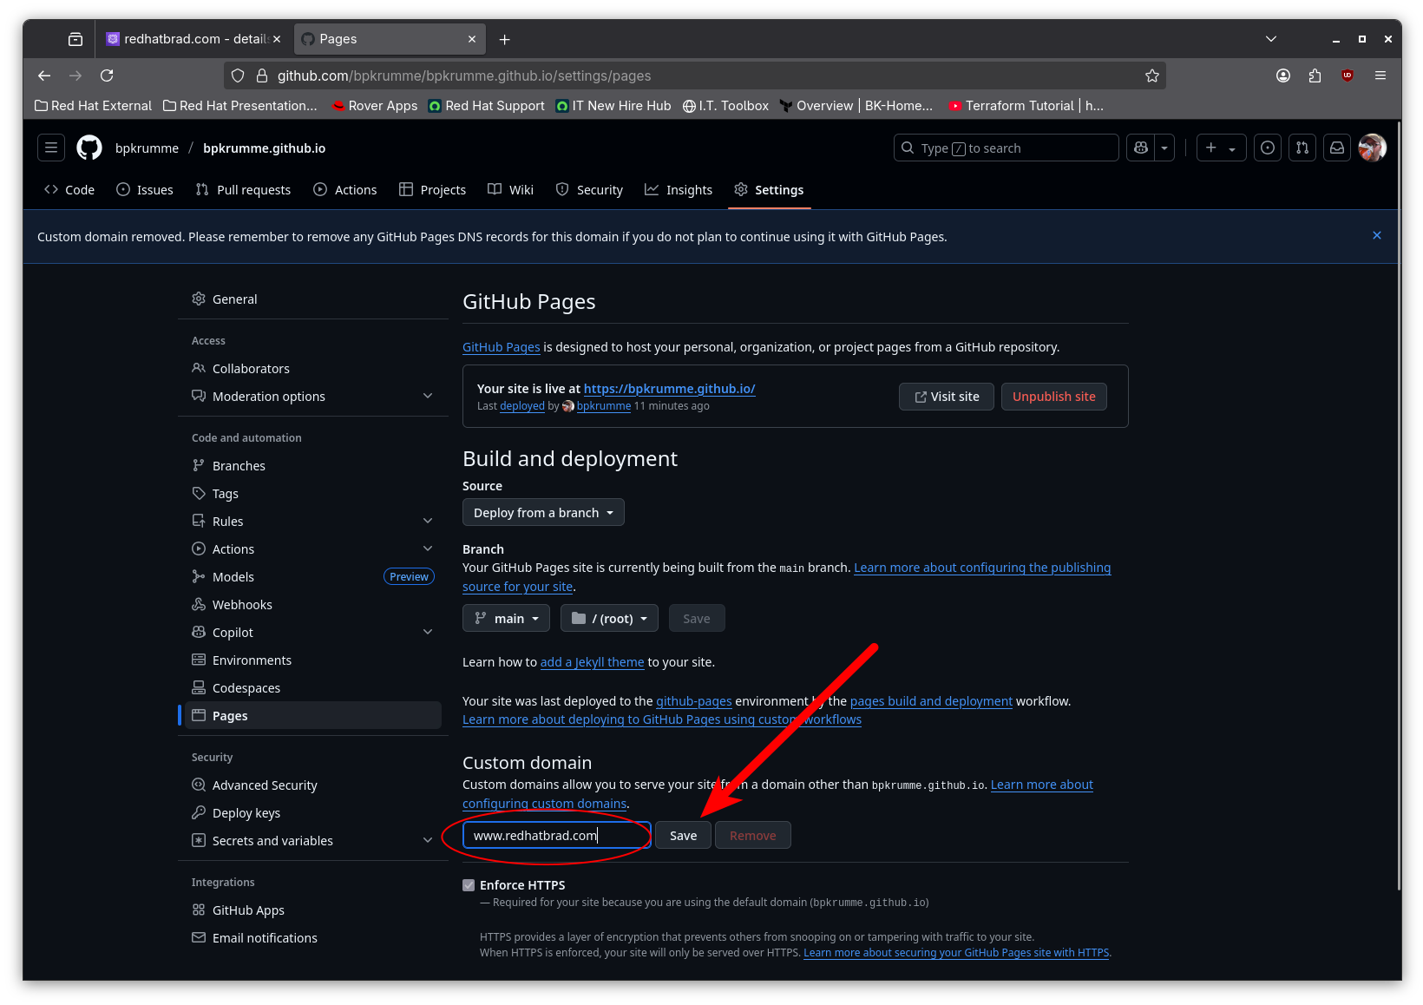1423x1005 pixels.
Task: Open Deploy from a branch dropdown
Action: pos(543,513)
